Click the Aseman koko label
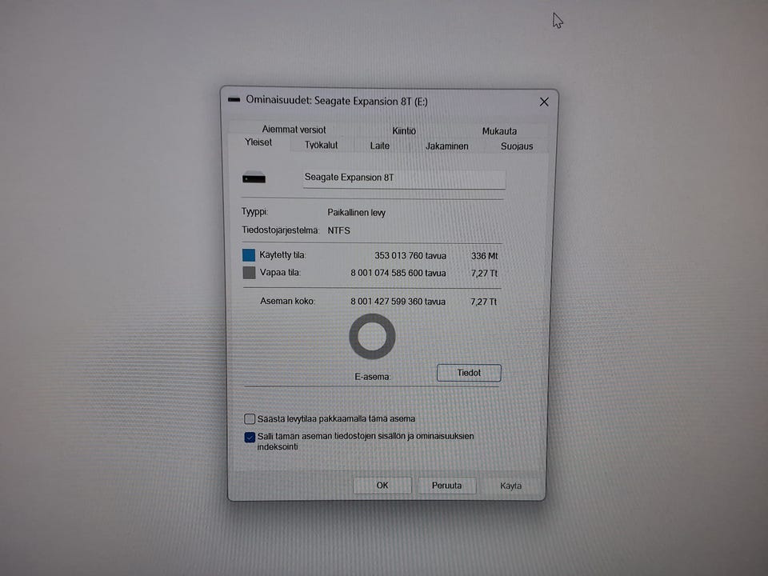This screenshot has height=576, width=768. (x=287, y=302)
